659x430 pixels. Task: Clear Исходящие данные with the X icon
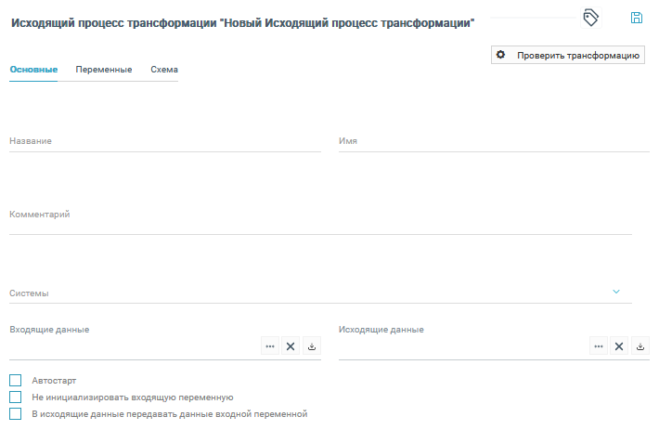coord(619,346)
